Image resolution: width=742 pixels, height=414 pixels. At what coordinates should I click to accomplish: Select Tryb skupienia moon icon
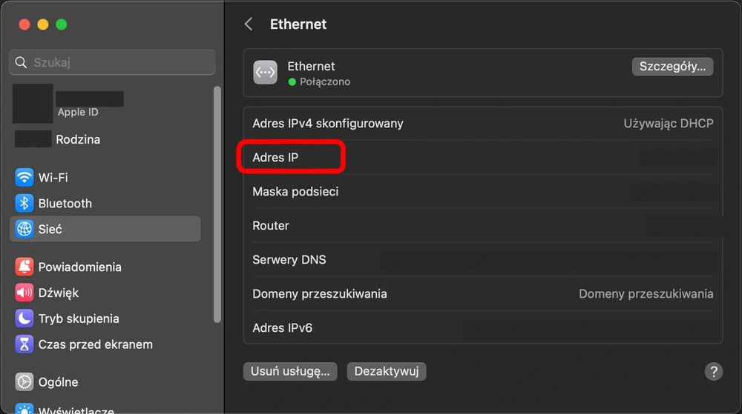pyautogui.click(x=24, y=318)
